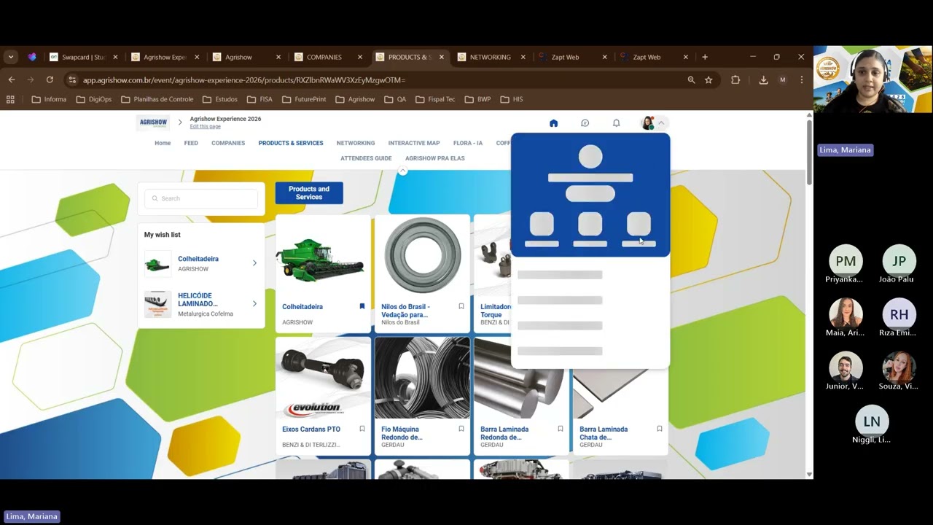The image size is (933, 525).
Task: Open the chat messages icon
Action: (x=585, y=123)
